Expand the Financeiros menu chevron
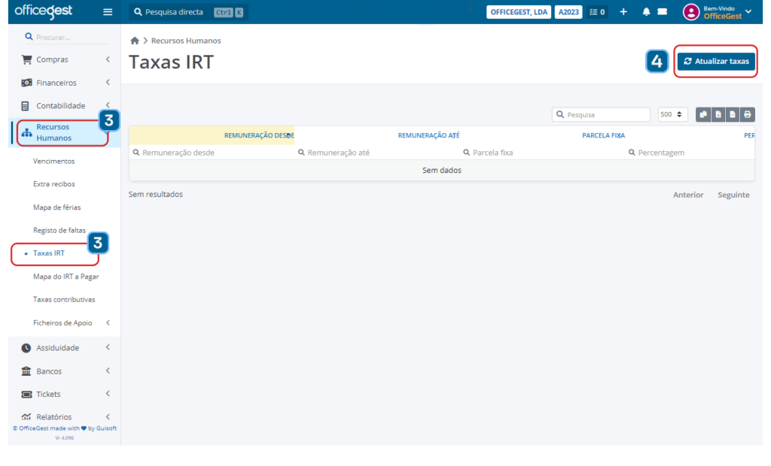The width and height of the screenshot is (771, 466). click(x=108, y=83)
